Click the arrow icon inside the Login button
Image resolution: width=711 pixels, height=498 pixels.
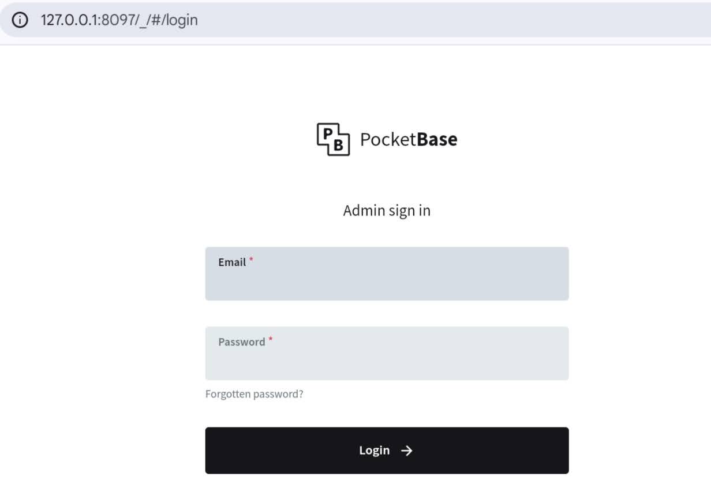tap(408, 451)
